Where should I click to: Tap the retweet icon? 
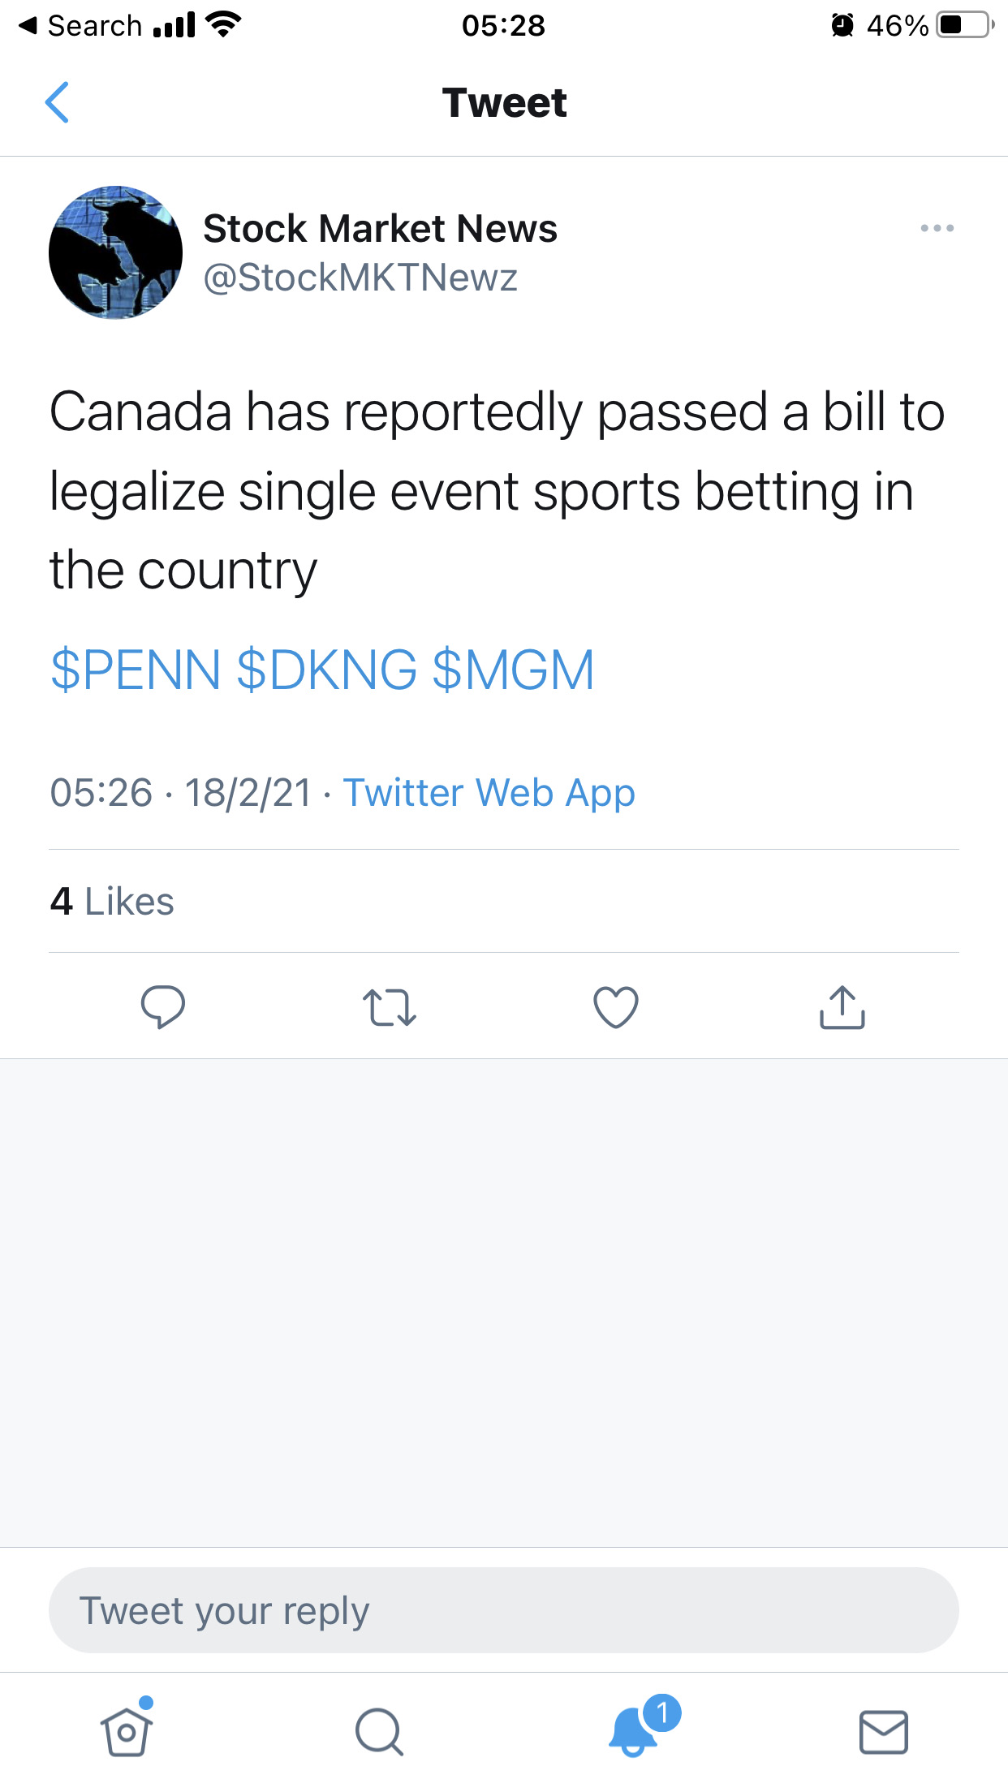pos(390,1007)
